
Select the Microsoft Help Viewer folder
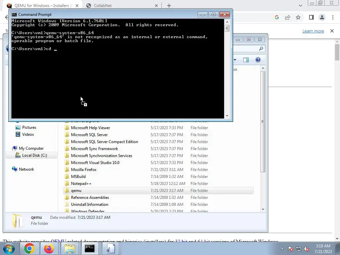pos(90,128)
